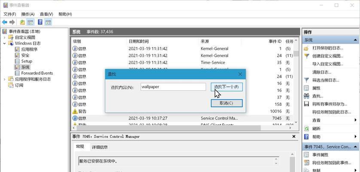Click the Forward arrow toolbar icon
This screenshot has width=360, height=172.
(x=12, y=22)
